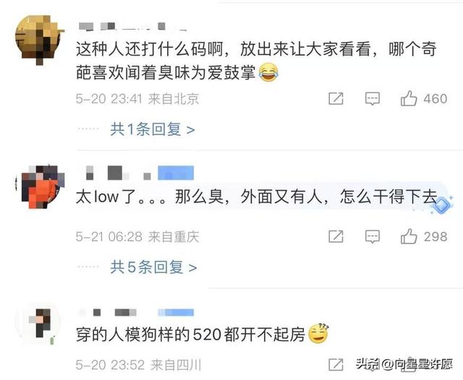Viewport: 463px width, 380px height.
Task: Select the comment text starting 太low了
Action: (256, 197)
